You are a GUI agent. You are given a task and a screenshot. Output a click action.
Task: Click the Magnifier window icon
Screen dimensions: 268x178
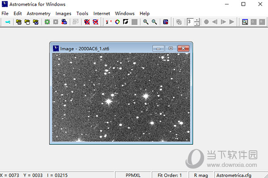click(x=245, y=22)
